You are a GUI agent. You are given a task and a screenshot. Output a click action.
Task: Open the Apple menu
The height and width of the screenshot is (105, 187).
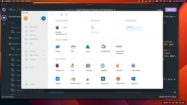[x=3, y=1]
